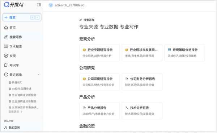Click map icon on 宏观策略分析报告 card
217x133 pixels.
point(169,50)
